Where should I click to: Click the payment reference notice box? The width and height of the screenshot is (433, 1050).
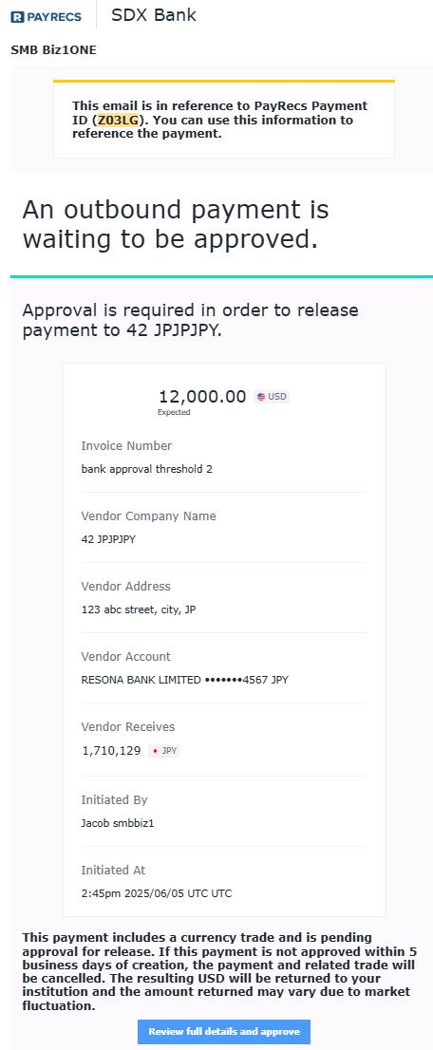coord(224,120)
